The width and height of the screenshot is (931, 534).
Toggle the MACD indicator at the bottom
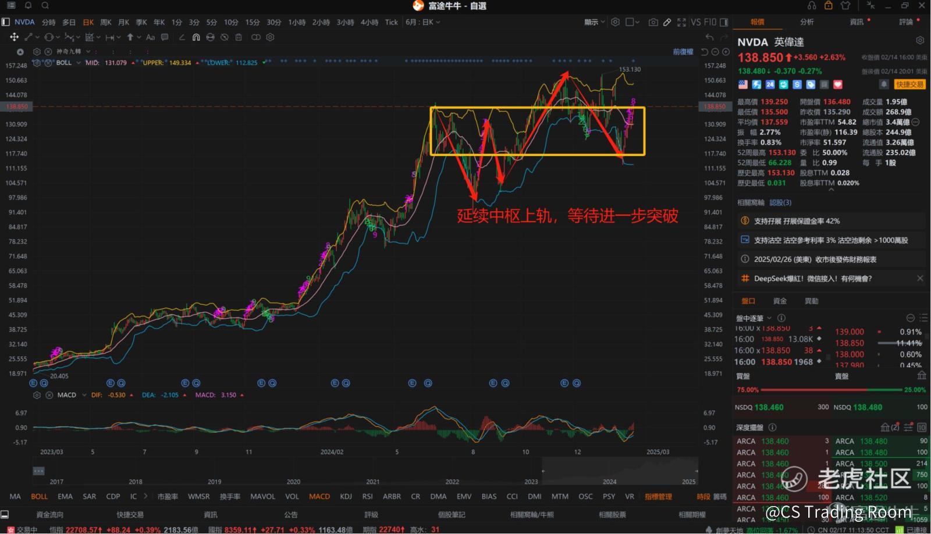(x=319, y=497)
